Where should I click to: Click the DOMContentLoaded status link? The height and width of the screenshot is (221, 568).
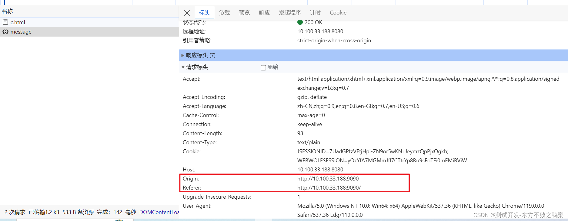coord(159,212)
